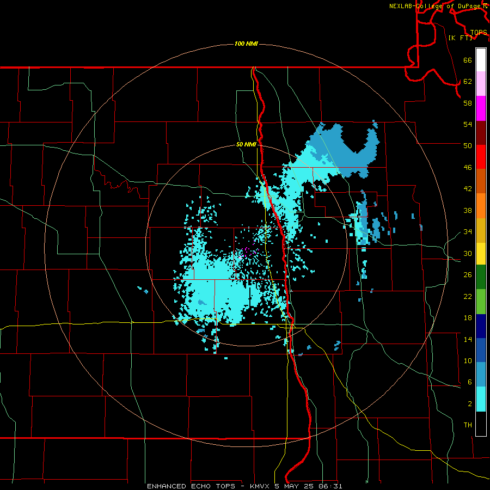Click the 6 legend value
Viewport: 490px width, 490px height.
(x=470, y=382)
